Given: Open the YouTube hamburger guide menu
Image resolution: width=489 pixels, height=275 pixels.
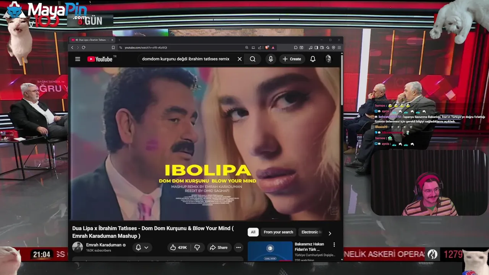Looking at the screenshot, I should tap(78, 59).
